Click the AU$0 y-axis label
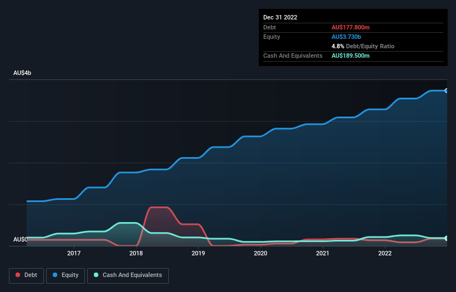 click(20, 239)
